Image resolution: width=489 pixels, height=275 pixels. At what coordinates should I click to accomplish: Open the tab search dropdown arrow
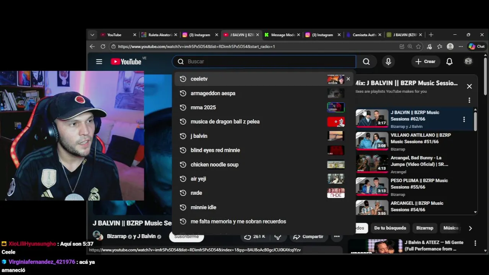[x=92, y=35]
